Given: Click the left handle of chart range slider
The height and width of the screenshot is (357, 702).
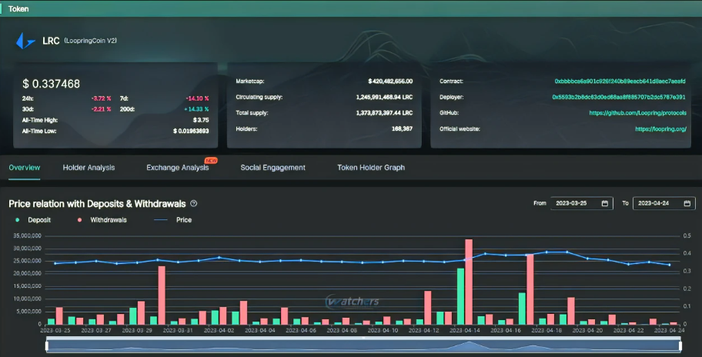Looking at the screenshot, I should (47, 345).
